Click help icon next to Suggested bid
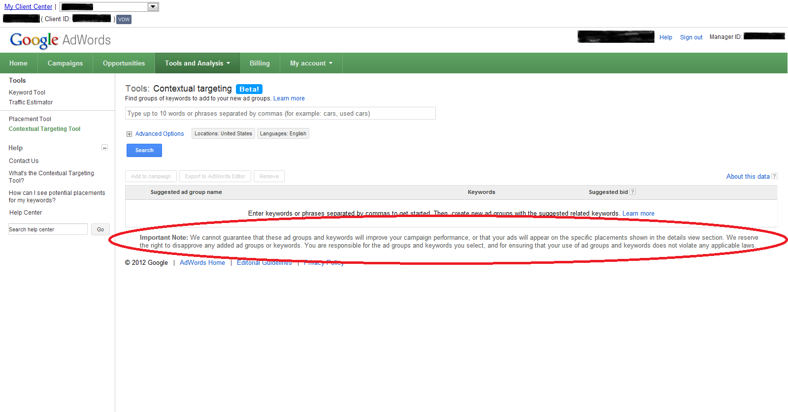This screenshot has height=412, width=788. pos(633,192)
